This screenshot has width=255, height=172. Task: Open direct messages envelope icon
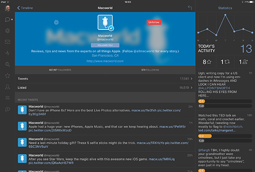tap(7, 42)
